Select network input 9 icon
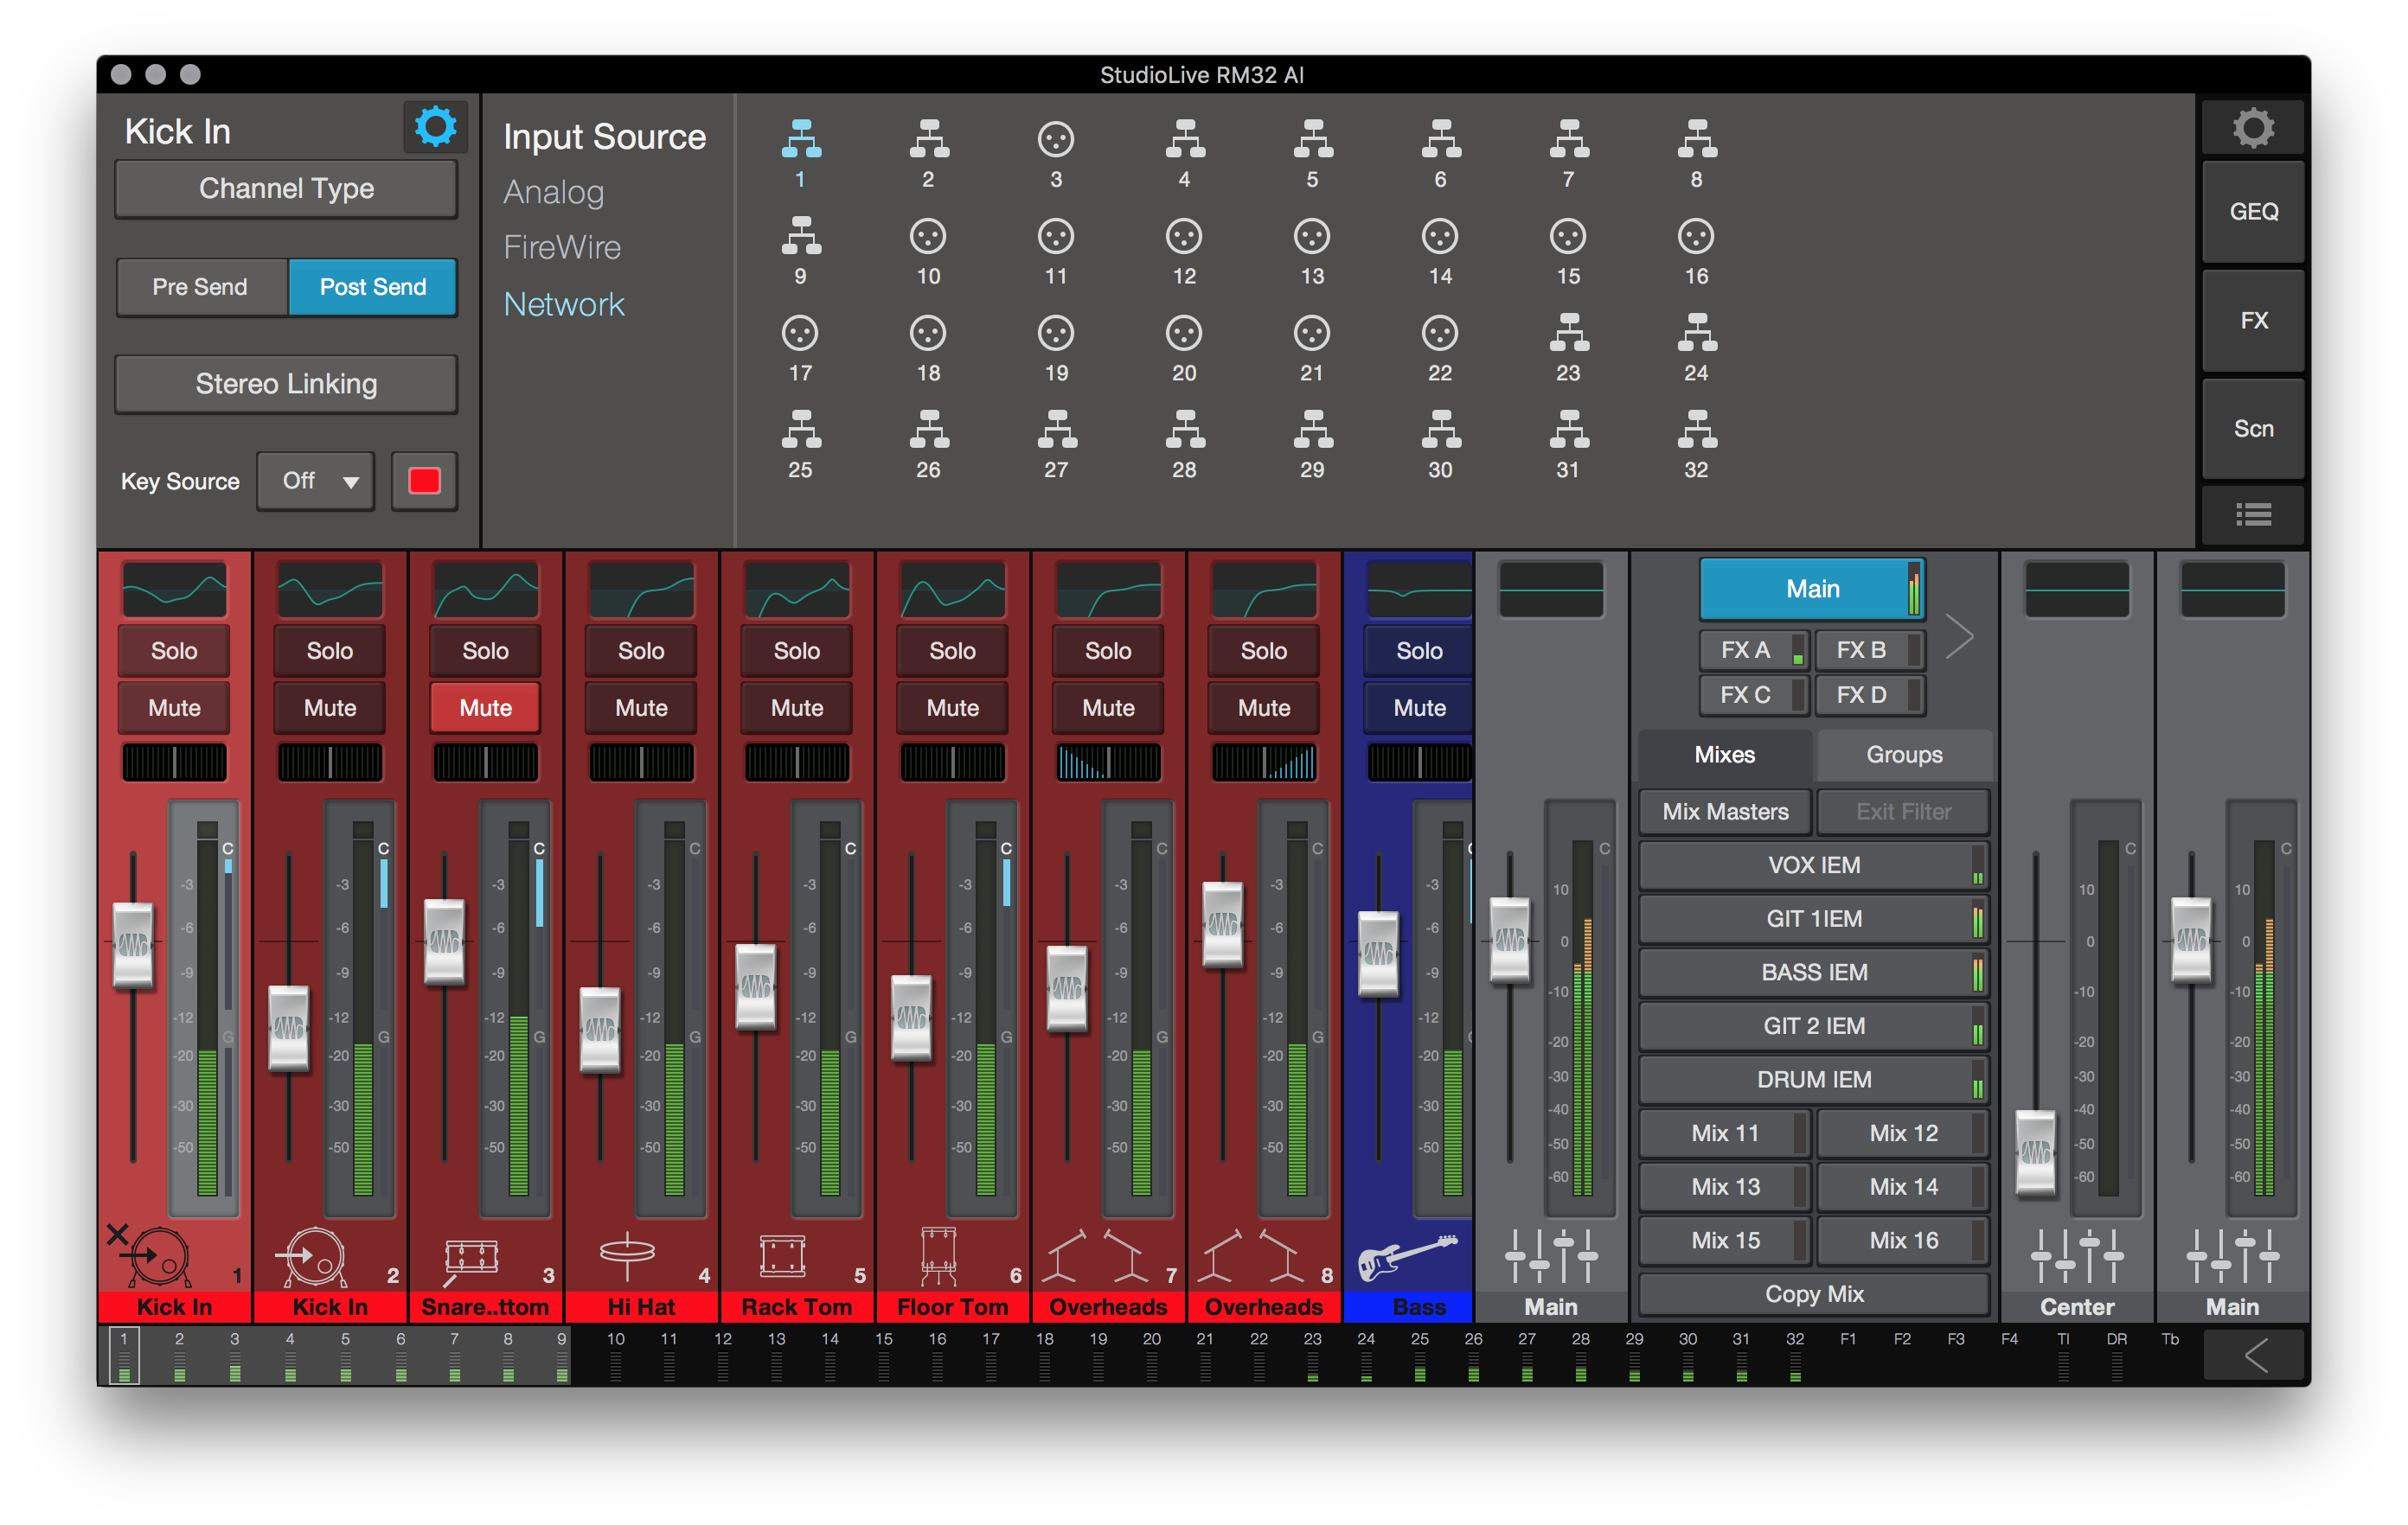 pyautogui.click(x=801, y=236)
